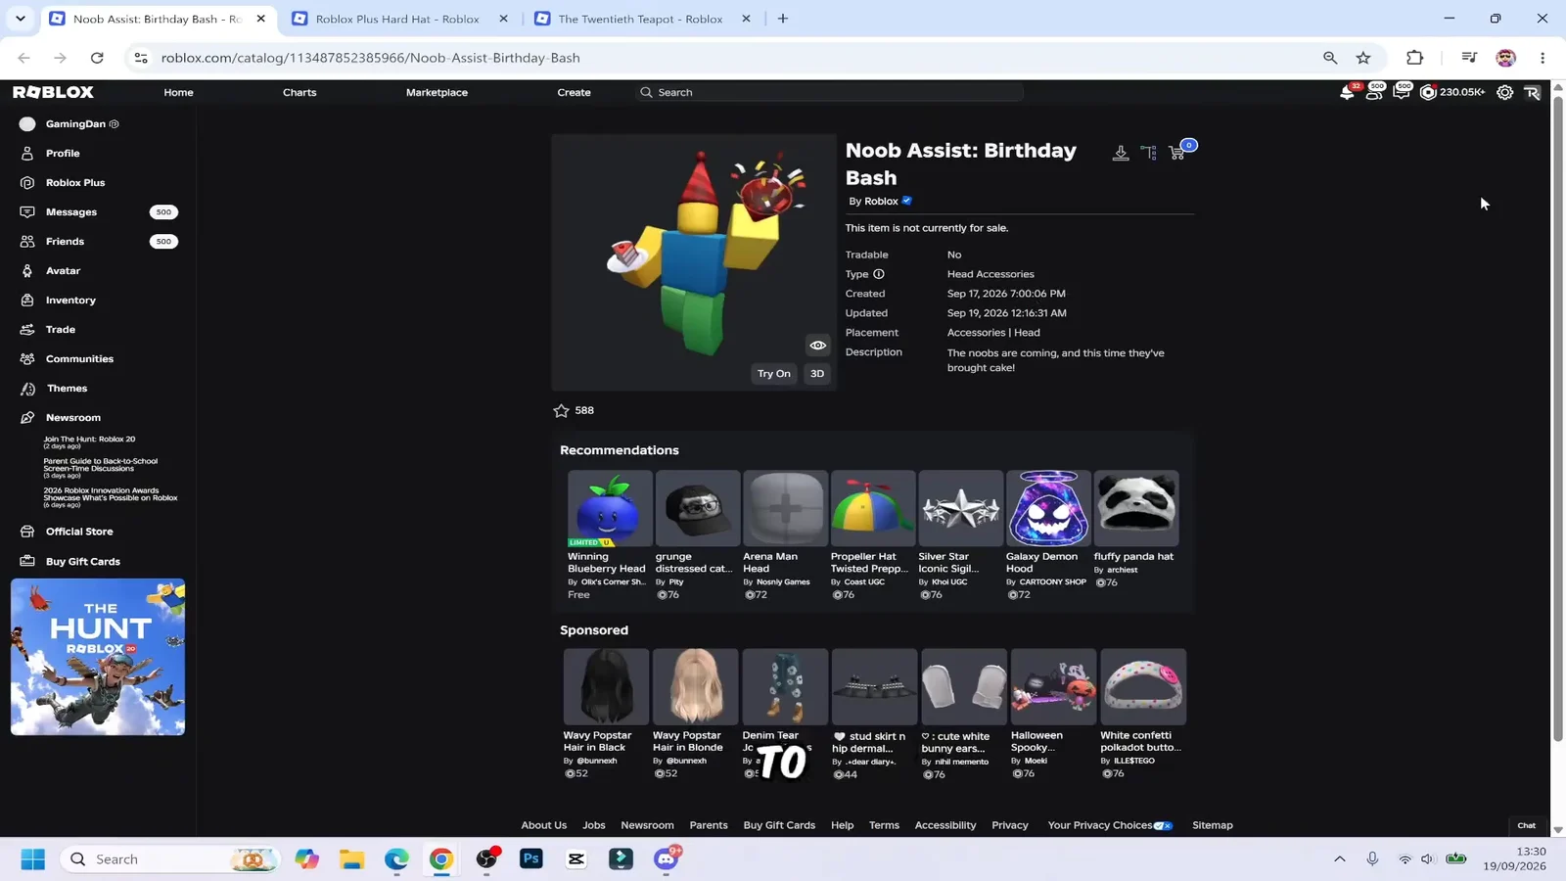Favorite the item with the star icon
This screenshot has height=881, width=1566.
561,411
